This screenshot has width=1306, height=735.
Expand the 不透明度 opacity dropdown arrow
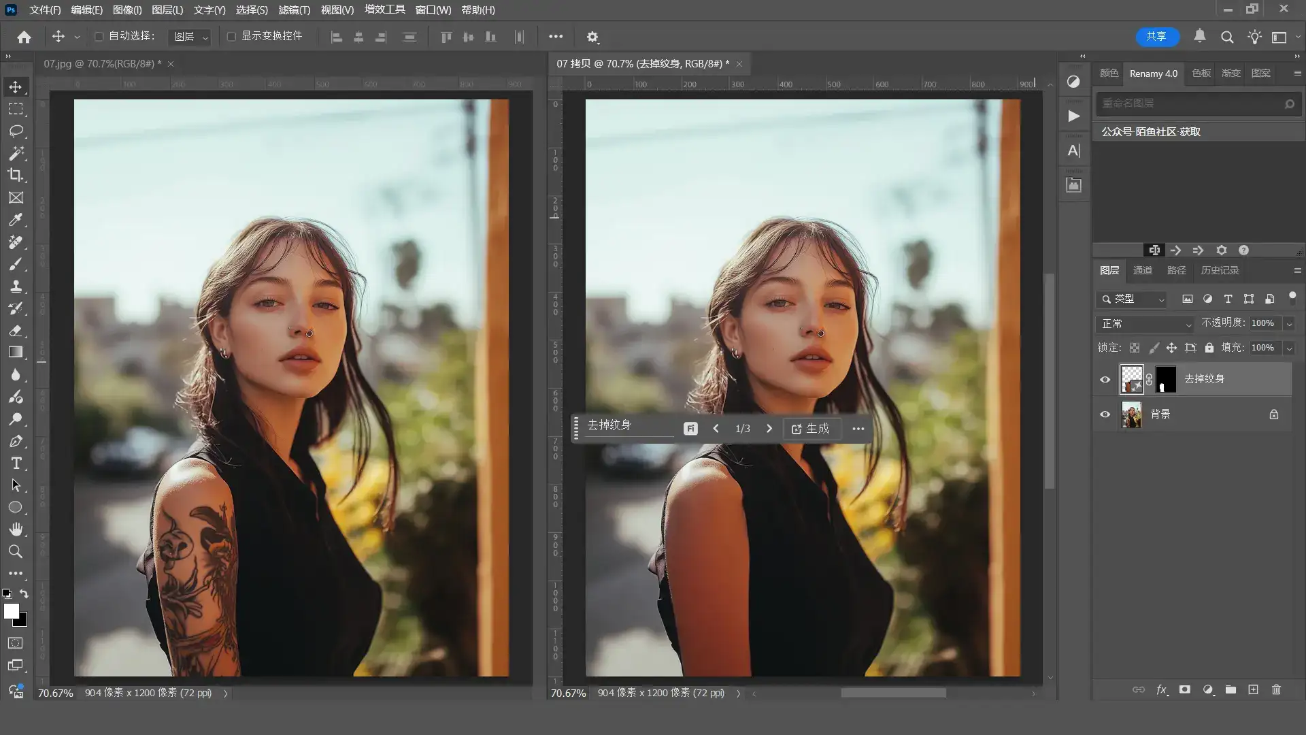click(x=1288, y=324)
